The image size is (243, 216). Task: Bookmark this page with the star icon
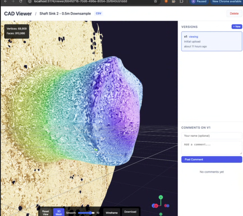click(x=156, y=1)
